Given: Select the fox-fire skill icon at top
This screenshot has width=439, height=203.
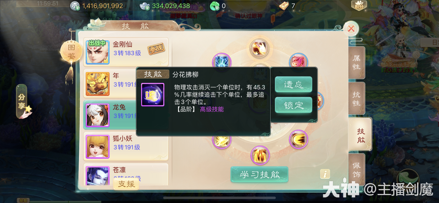Looking at the screenshot, I should click(259, 49).
